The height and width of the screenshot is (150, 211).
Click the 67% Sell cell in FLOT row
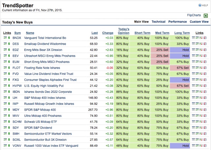coord(180,68)
